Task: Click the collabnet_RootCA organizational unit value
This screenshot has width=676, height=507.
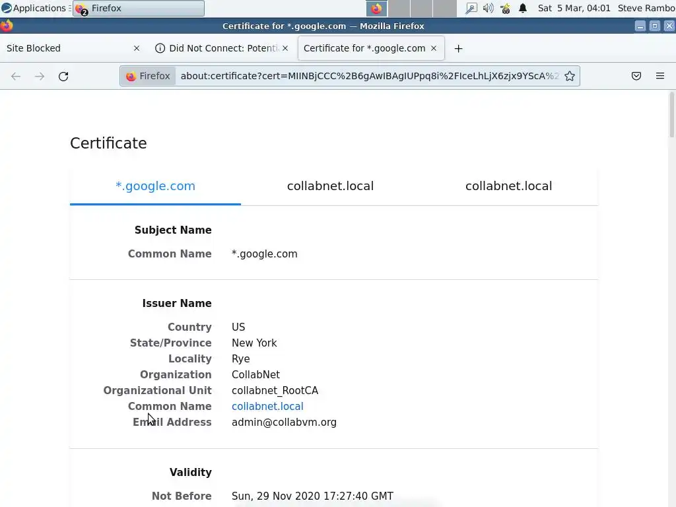Action: click(x=275, y=391)
